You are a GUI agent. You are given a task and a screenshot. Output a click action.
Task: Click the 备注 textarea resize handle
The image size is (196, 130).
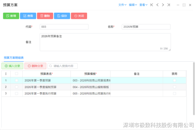[x=169, y=50]
